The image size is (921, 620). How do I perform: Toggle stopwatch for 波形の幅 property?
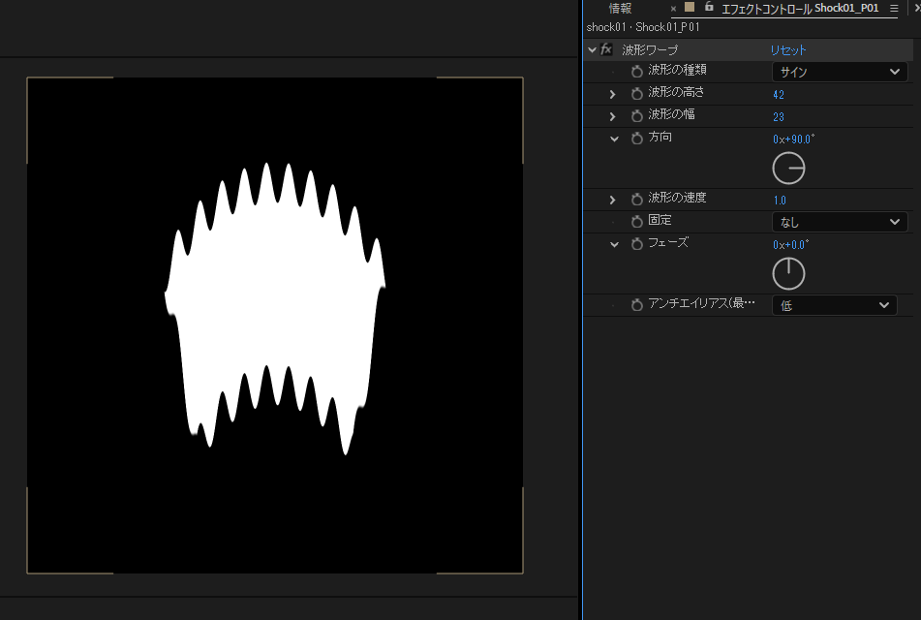coord(637,116)
